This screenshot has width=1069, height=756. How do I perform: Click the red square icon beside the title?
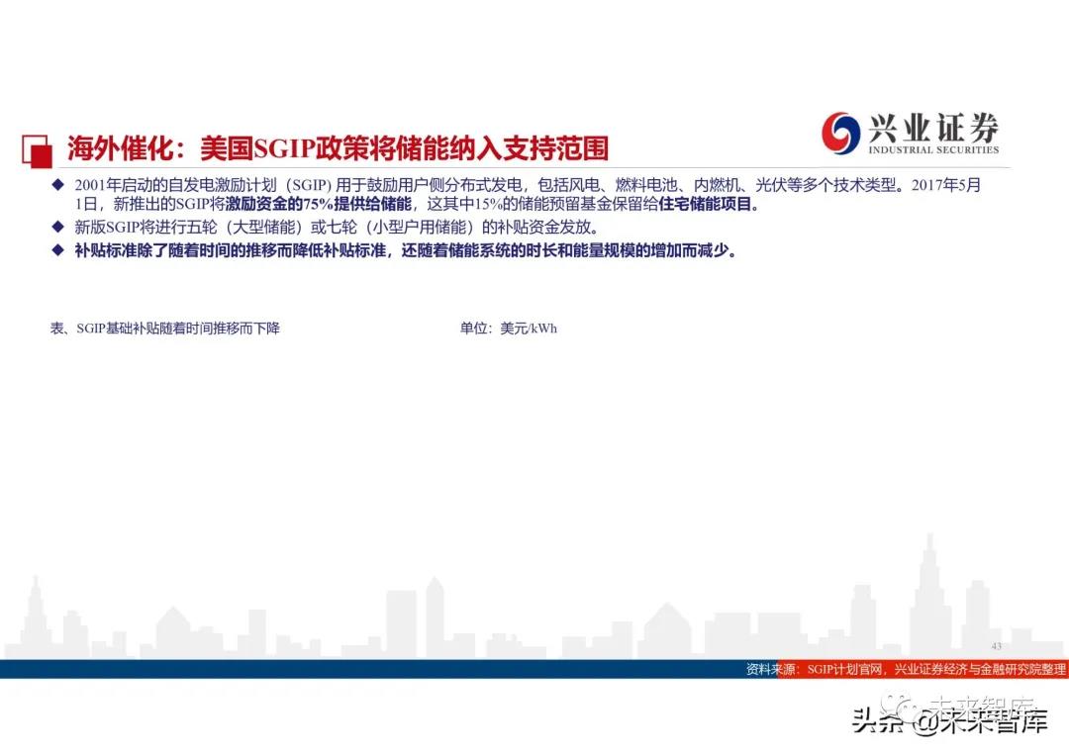[x=37, y=148]
